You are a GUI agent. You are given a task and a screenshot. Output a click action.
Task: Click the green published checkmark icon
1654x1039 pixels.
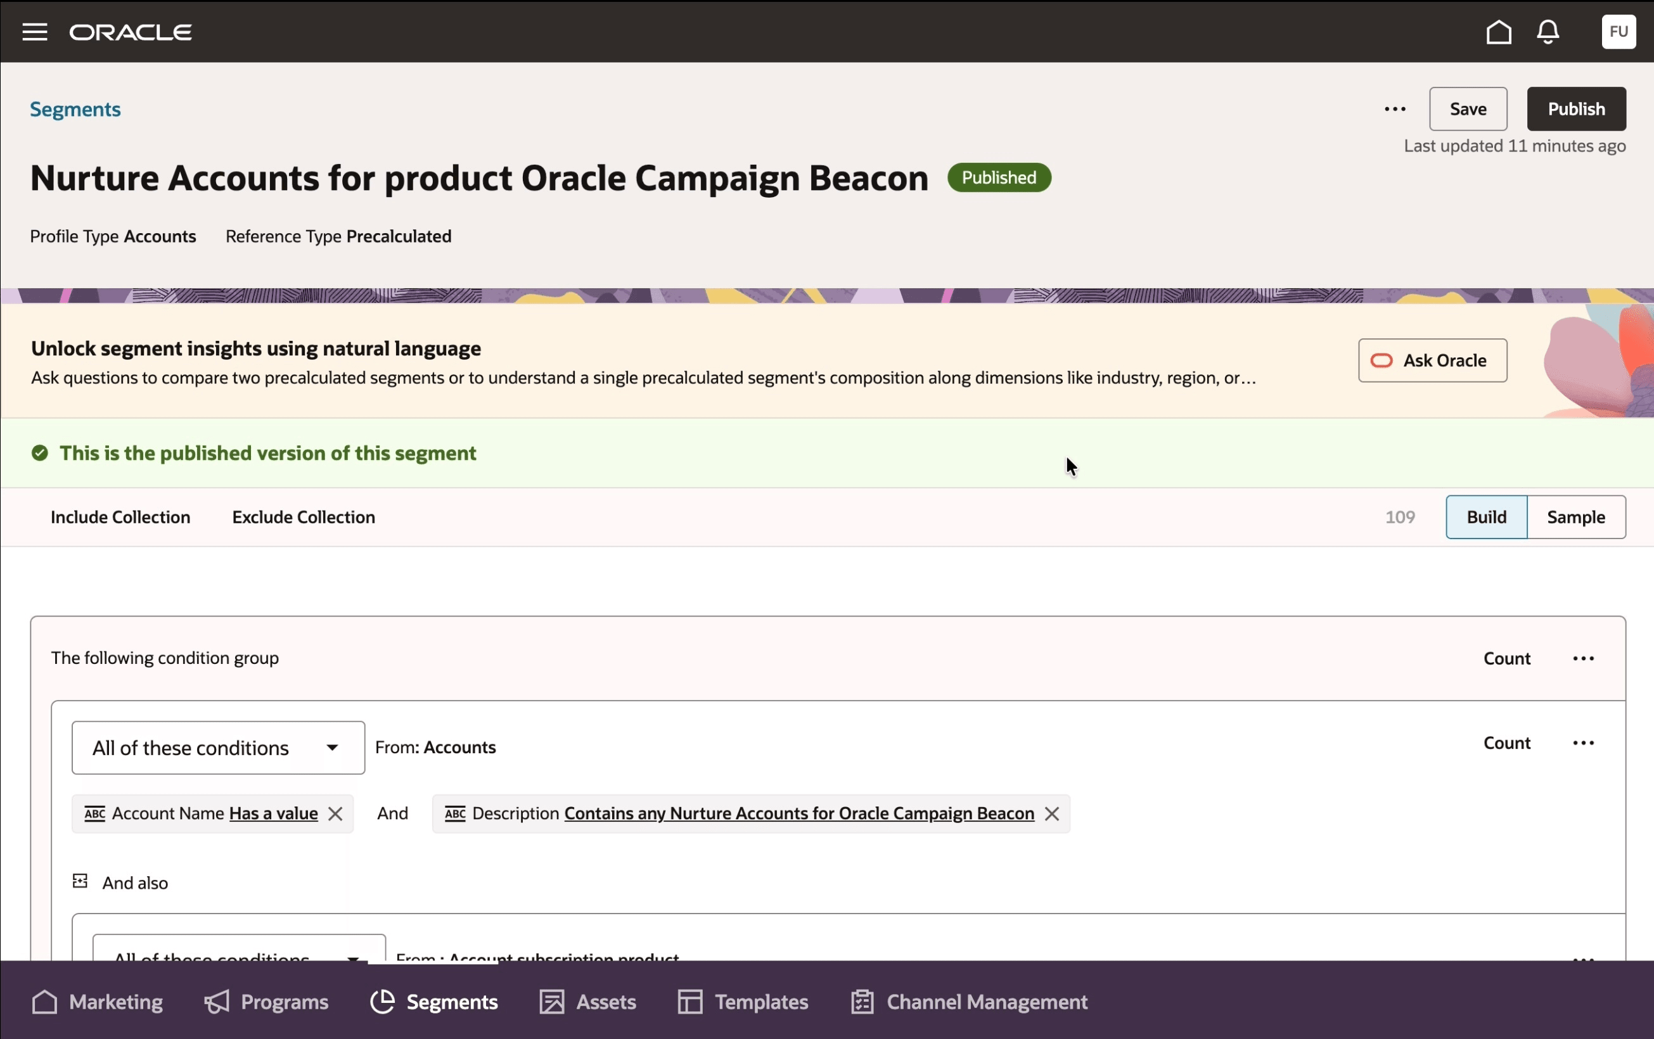pos(40,453)
